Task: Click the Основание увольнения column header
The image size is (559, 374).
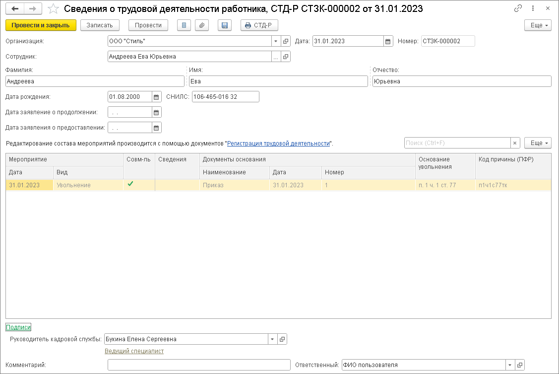Action: 445,166
